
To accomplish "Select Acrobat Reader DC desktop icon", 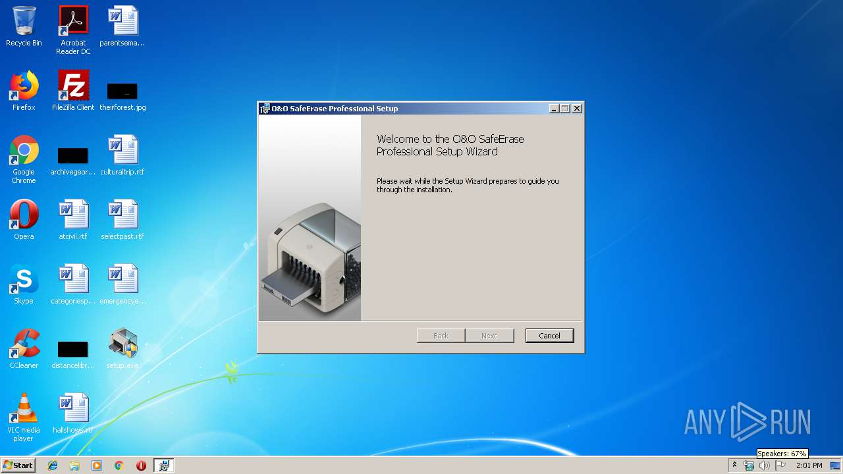I will click(73, 30).
